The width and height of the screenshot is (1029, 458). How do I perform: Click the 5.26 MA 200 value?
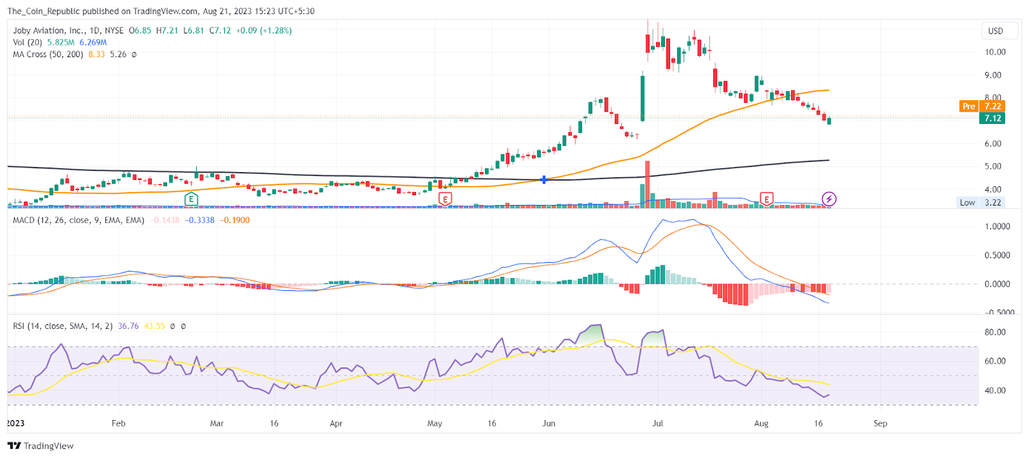[x=118, y=55]
